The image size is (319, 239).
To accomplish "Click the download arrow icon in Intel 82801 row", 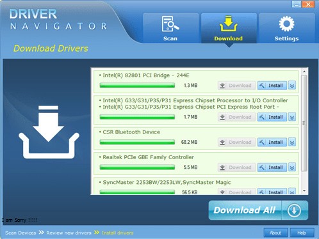I will point(222,86).
